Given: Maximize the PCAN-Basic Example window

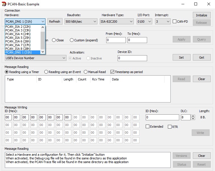Looking at the screenshot, I should [196, 4].
